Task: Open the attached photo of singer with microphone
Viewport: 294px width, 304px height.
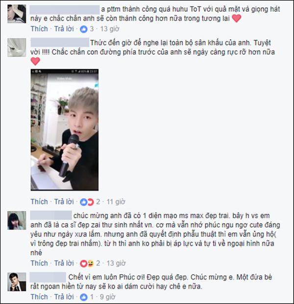Action: pyautogui.click(x=65, y=130)
